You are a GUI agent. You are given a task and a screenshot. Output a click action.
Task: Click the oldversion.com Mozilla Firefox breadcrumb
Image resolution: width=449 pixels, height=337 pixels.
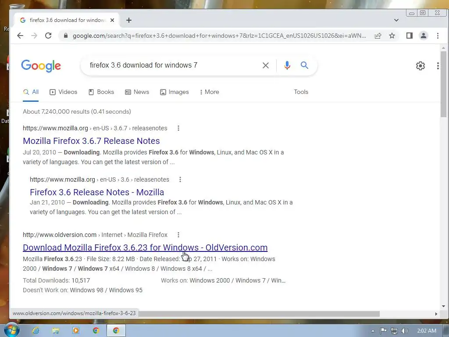(95, 235)
